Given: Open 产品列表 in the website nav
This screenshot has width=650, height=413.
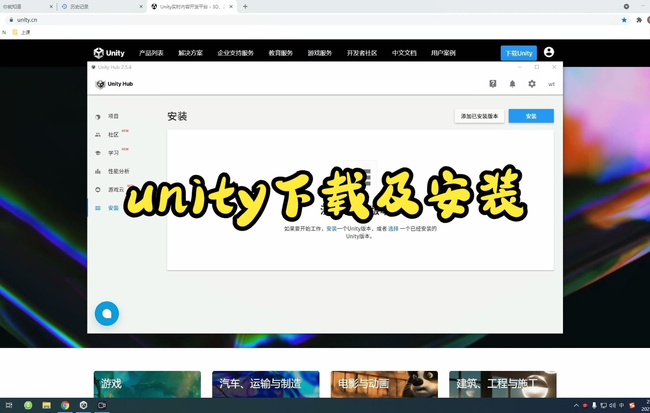Looking at the screenshot, I should (151, 53).
